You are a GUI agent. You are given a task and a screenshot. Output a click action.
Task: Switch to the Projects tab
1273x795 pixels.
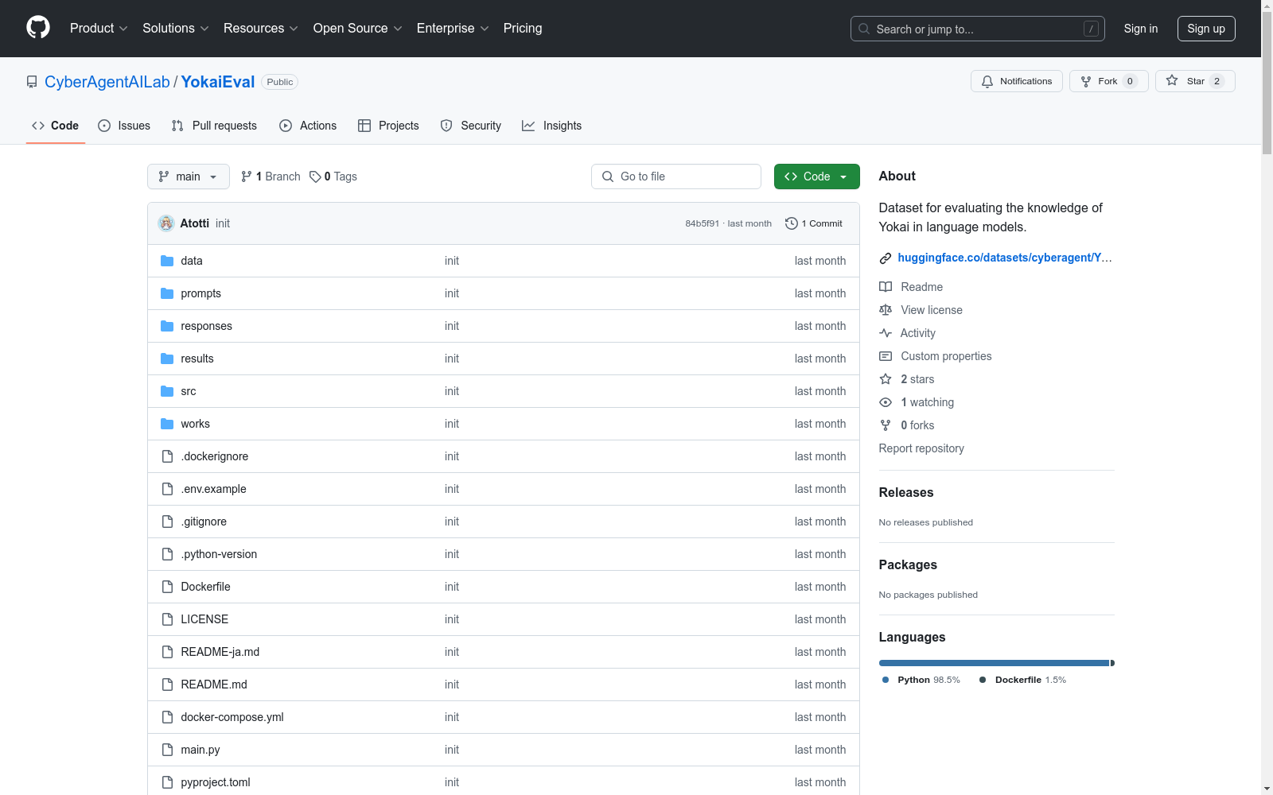tap(388, 126)
